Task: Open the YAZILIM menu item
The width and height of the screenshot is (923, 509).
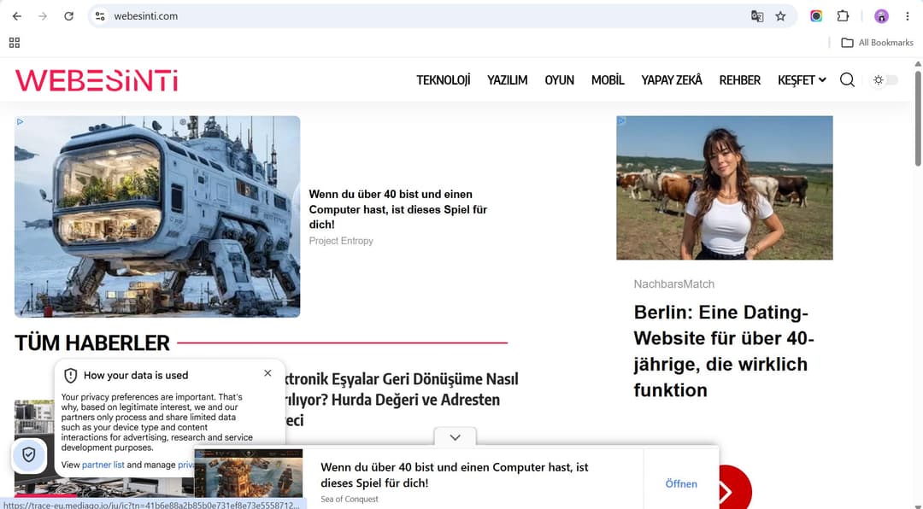Action: (x=507, y=79)
